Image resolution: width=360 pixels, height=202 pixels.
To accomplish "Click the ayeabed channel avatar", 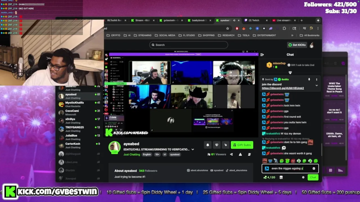I will (114, 148).
